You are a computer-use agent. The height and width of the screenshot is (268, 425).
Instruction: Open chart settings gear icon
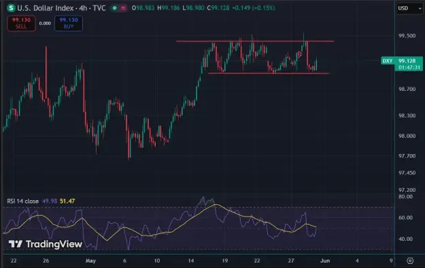tap(410, 261)
